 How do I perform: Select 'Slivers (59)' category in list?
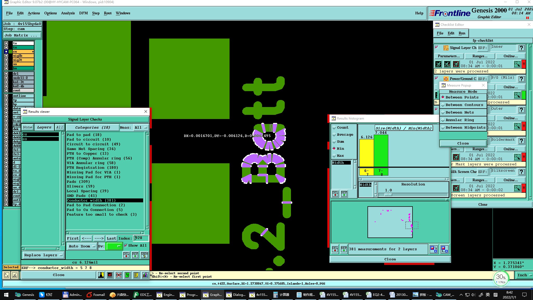coord(80,186)
